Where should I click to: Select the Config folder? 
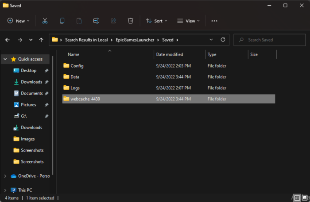click(77, 66)
